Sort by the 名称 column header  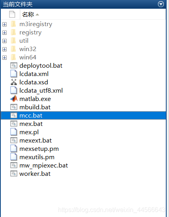(x=92, y=14)
